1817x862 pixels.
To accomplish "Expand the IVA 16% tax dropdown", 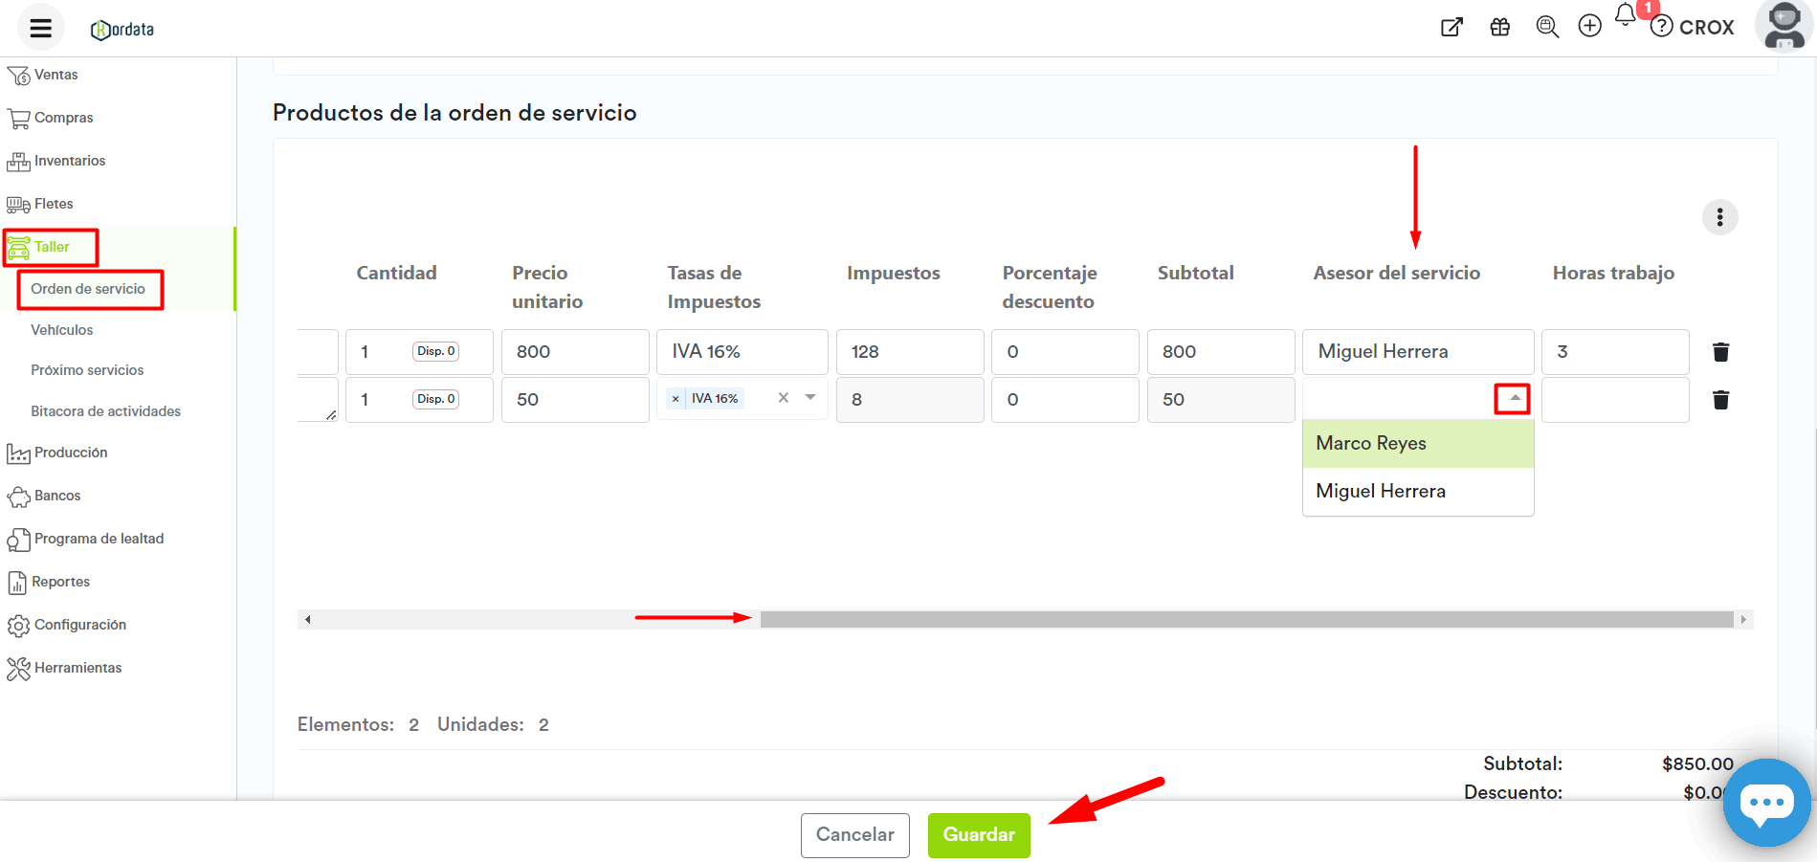I will 810,398.
